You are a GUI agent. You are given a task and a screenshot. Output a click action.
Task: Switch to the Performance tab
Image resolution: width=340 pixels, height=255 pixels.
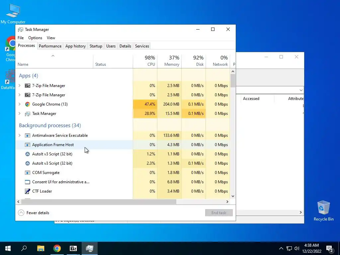point(50,46)
